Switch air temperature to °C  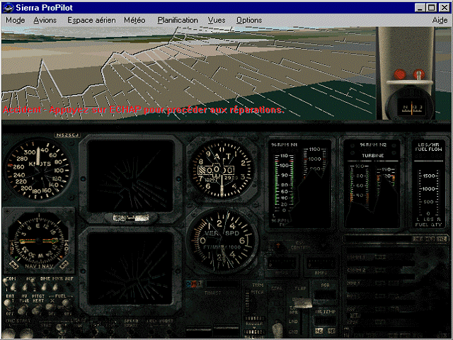tap(319, 331)
